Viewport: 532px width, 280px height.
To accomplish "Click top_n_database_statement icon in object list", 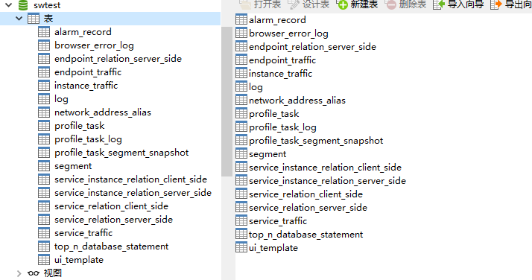I will pyautogui.click(x=241, y=234).
